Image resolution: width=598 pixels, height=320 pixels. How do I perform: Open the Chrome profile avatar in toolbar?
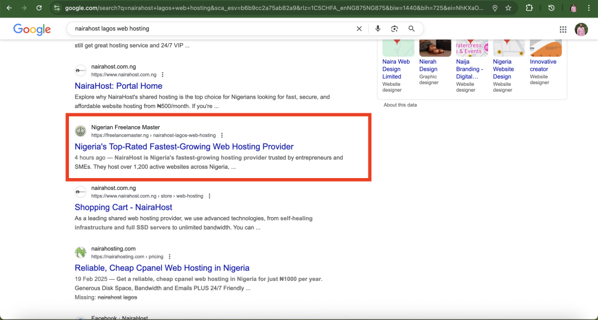(573, 8)
